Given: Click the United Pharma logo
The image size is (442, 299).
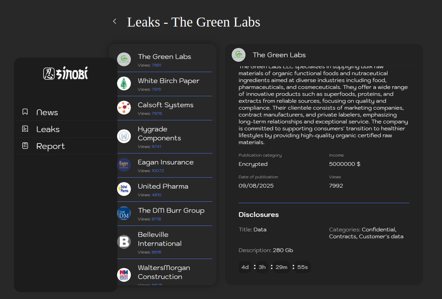Looking at the screenshot, I should tap(124, 189).
